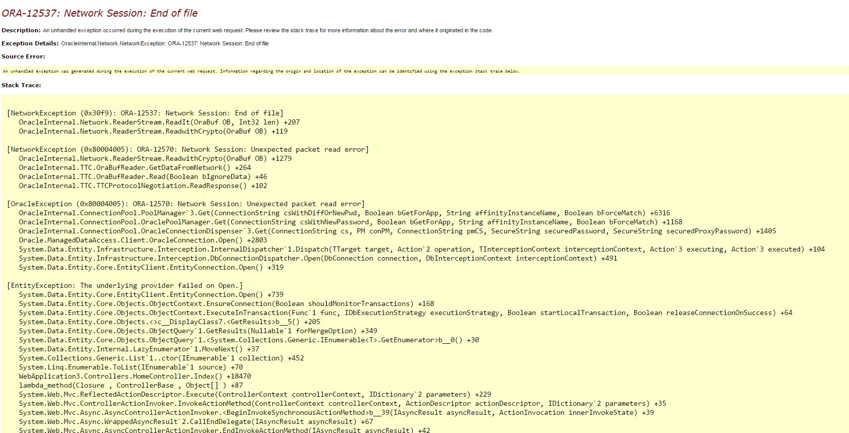Screen dimensions: 849x433
Task: Click the '[NetworkException (0x30f9)' stack line
Action: point(145,113)
